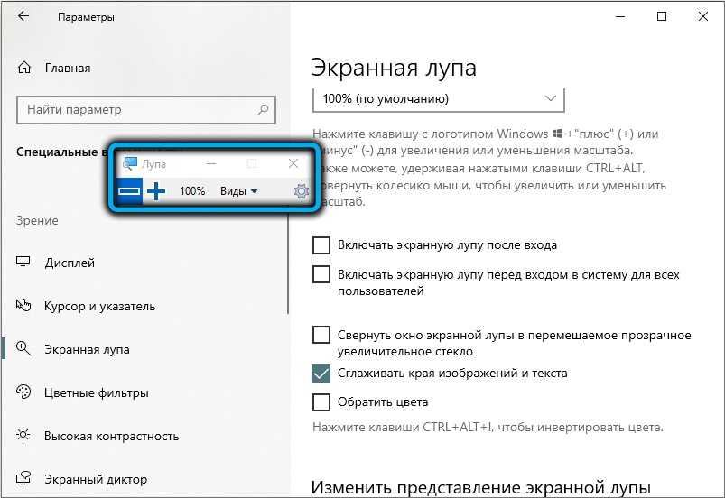
Task: Uncheck Сглаживать края изображений и текста
Action: [x=321, y=373]
